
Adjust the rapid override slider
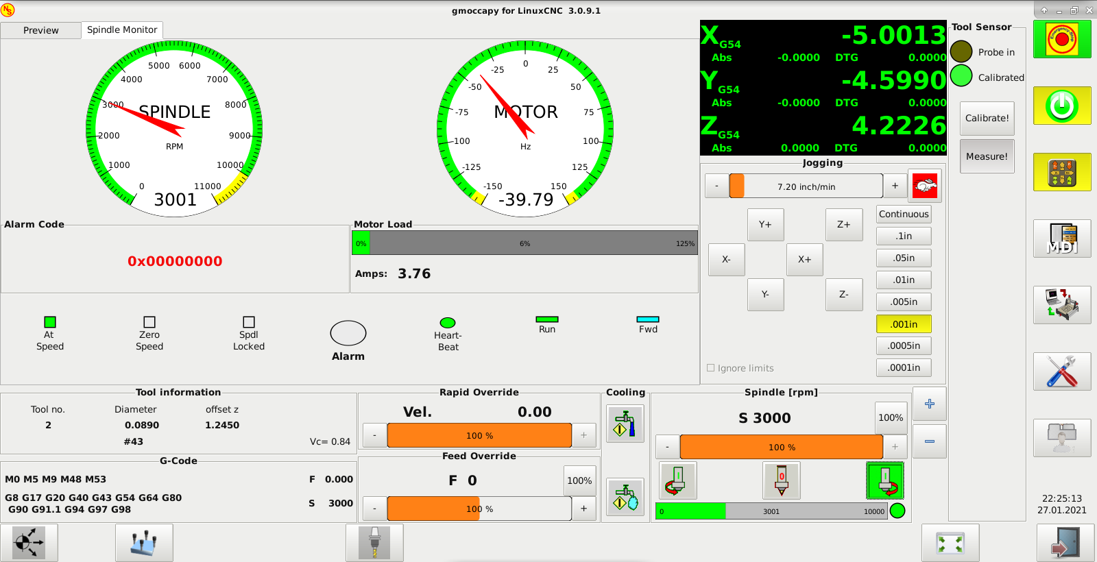(479, 435)
